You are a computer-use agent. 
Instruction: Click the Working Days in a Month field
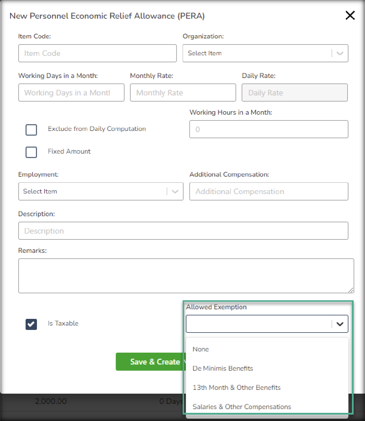coord(71,93)
